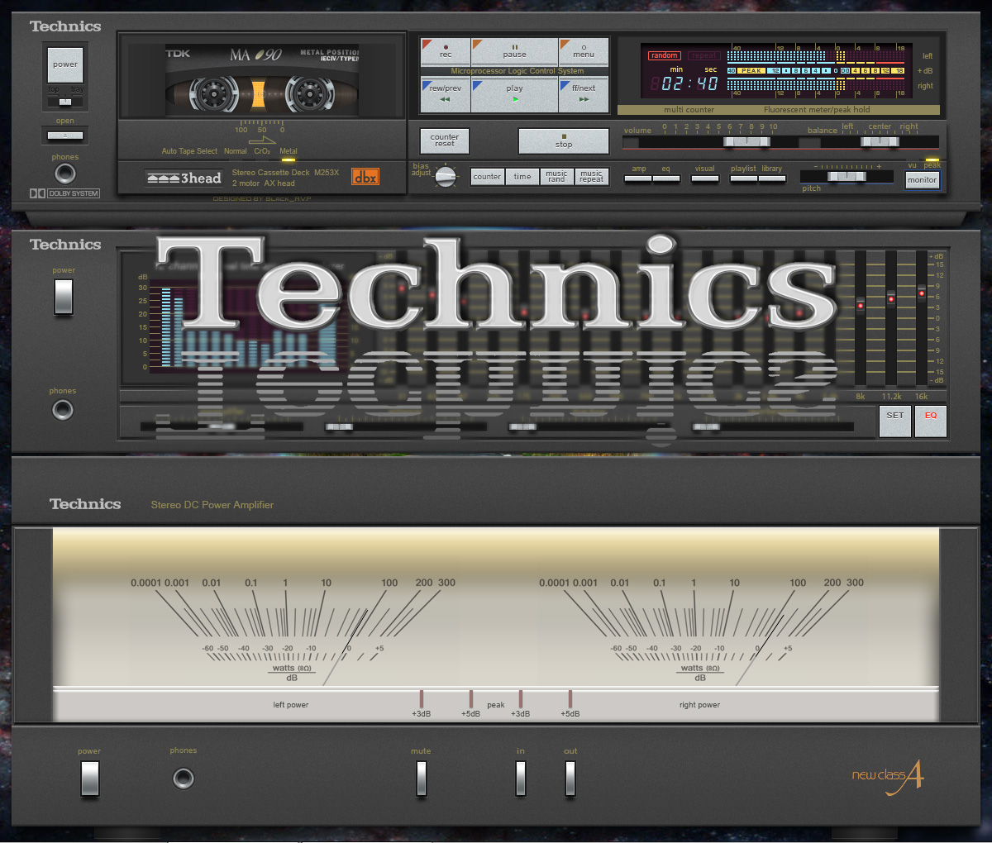The width and height of the screenshot is (992, 843).
Task: Click the counter reset button
Action: 445,140
